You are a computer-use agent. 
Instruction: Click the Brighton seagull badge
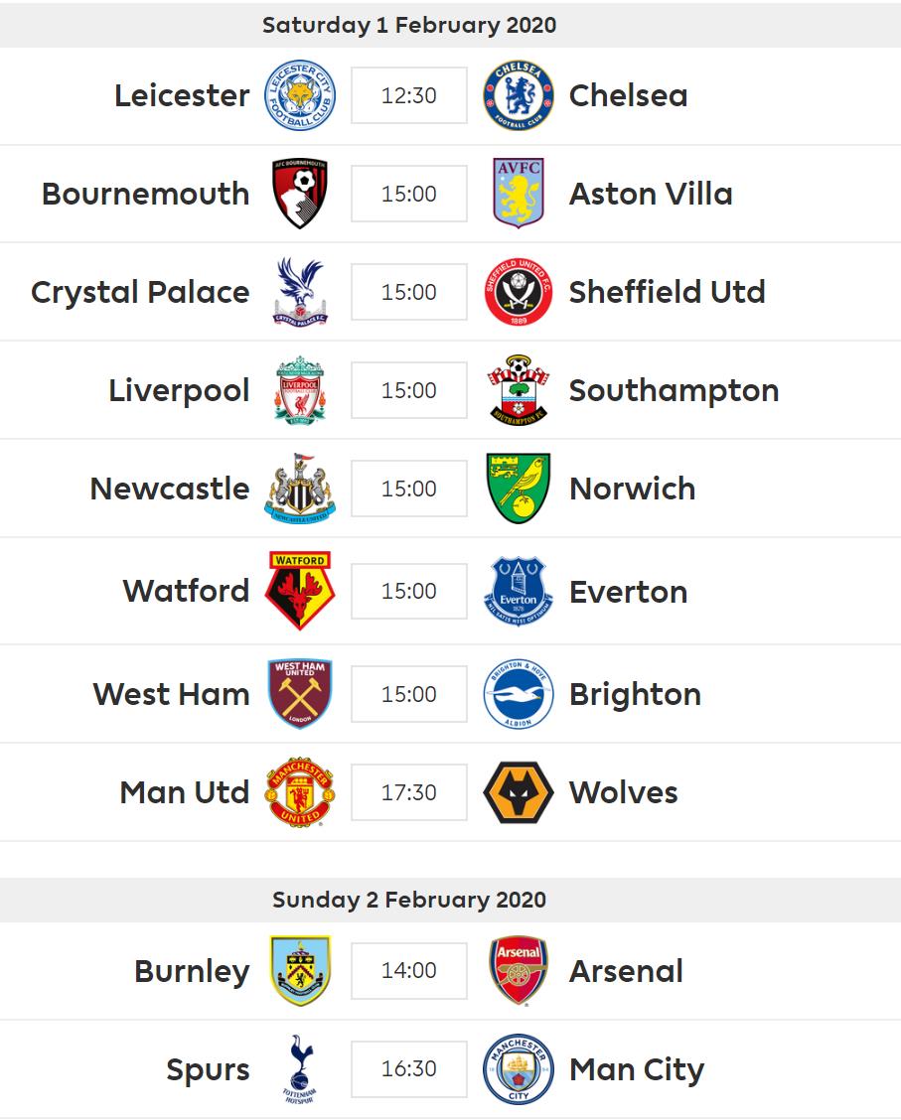(518, 694)
